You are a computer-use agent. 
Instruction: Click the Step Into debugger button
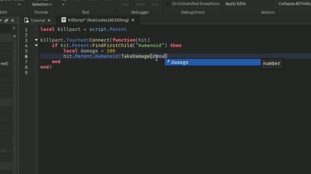[x=125, y=4]
